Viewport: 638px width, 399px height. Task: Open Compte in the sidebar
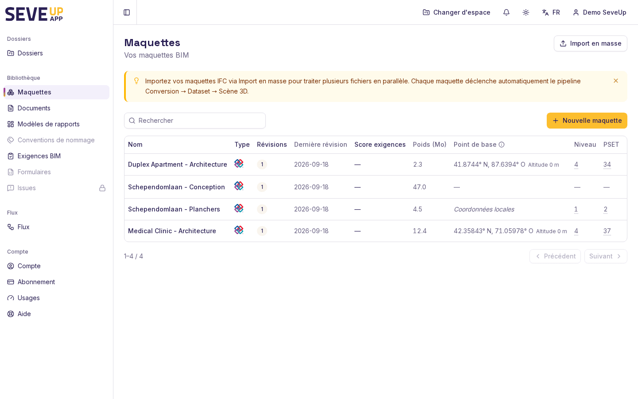(x=57, y=266)
